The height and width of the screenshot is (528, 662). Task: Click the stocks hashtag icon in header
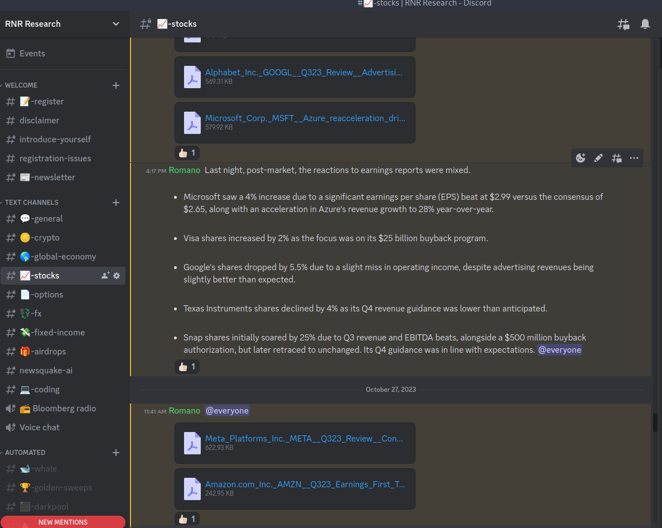145,24
